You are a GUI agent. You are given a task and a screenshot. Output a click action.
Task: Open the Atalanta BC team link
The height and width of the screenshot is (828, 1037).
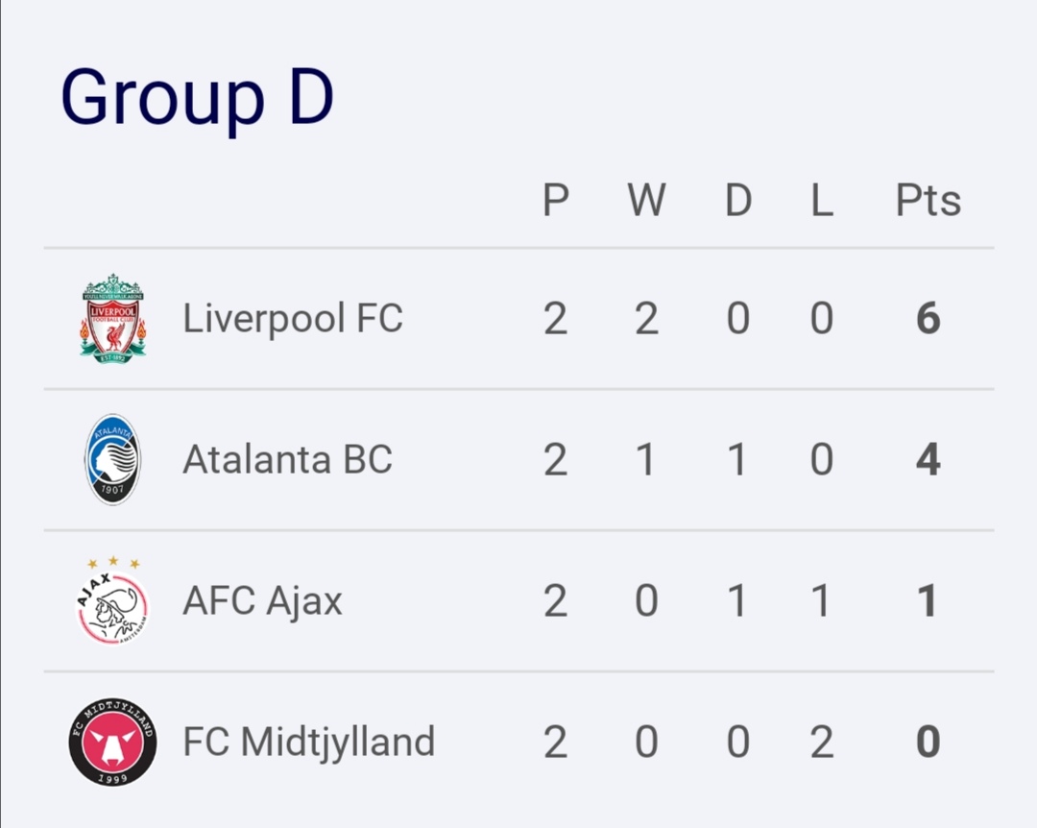coord(287,459)
